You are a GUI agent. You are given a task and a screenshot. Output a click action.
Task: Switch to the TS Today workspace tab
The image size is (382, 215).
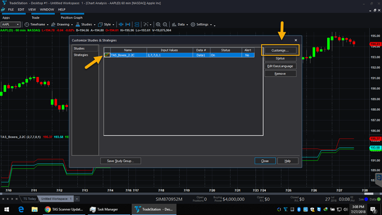click(30, 199)
